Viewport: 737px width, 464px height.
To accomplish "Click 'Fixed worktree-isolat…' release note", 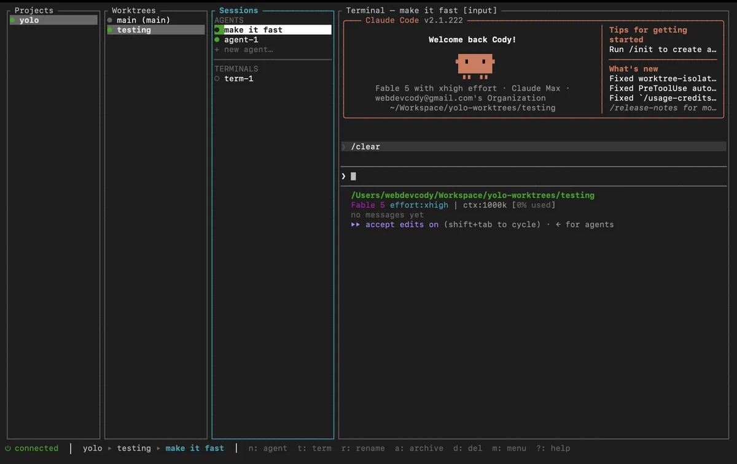I will pos(663,78).
